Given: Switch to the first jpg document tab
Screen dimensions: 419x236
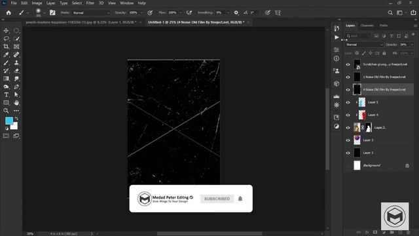Looking at the screenshot, I should coord(81,22).
